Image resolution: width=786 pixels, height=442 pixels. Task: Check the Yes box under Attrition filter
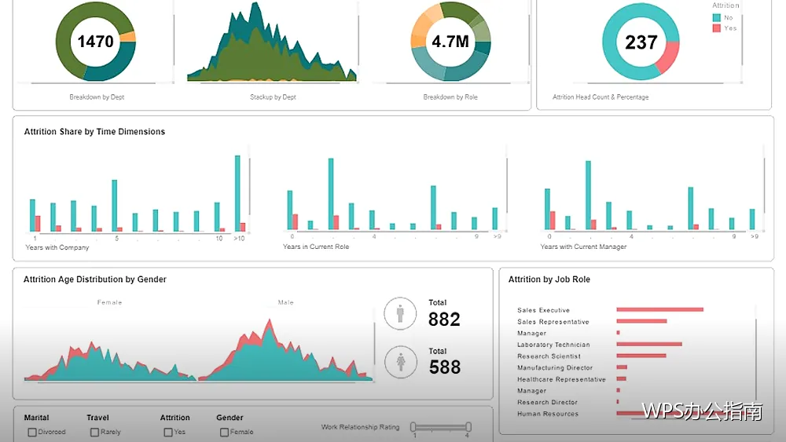(168, 432)
